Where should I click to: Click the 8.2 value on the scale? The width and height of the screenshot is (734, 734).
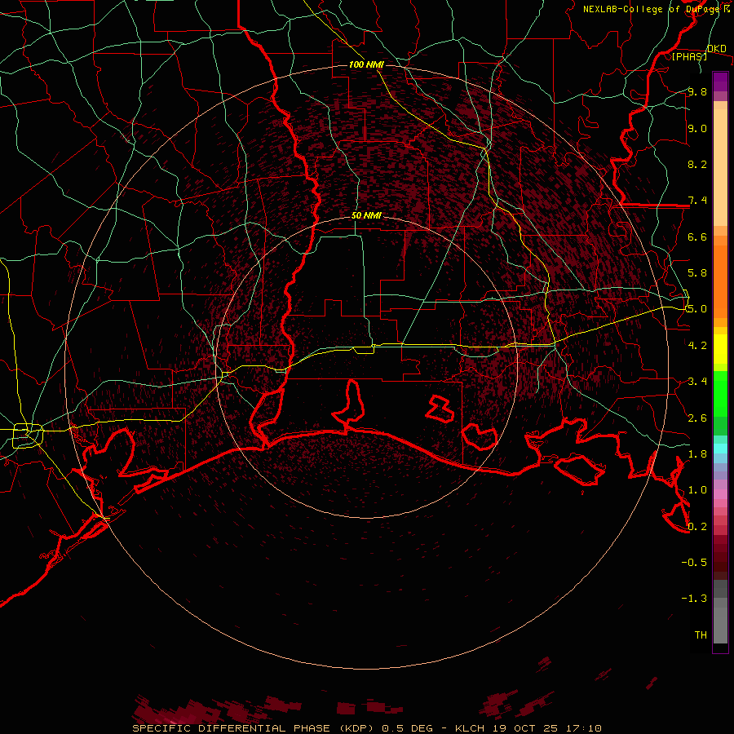tap(697, 164)
